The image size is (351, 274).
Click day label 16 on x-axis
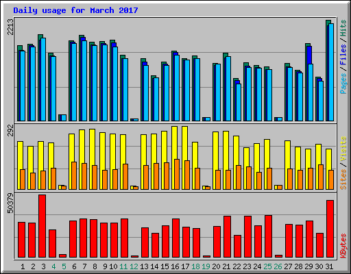click(x=175, y=266)
